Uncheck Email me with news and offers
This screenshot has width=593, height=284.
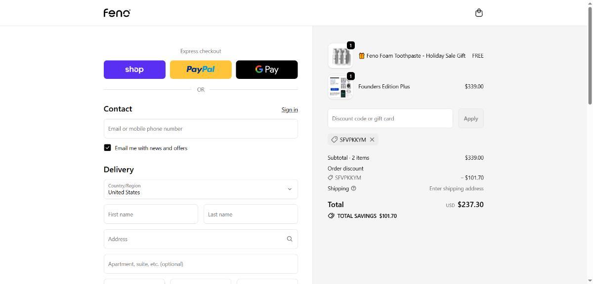point(107,148)
